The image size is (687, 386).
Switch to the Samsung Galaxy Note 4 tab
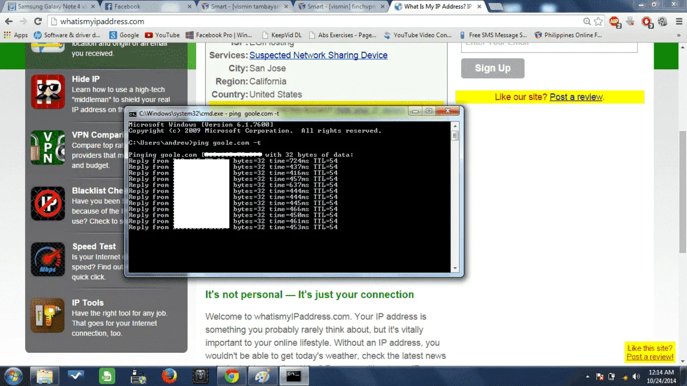[52, 6]
